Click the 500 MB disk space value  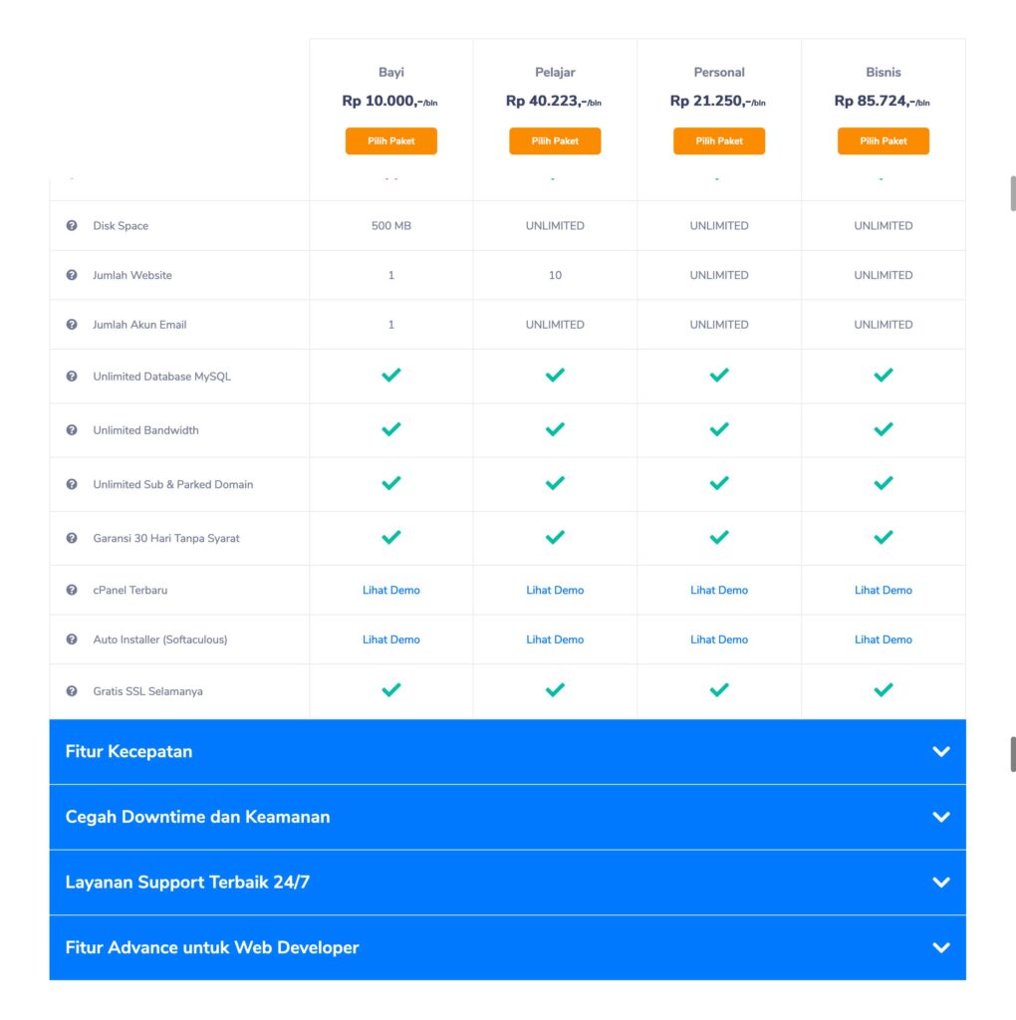[390, 226]
